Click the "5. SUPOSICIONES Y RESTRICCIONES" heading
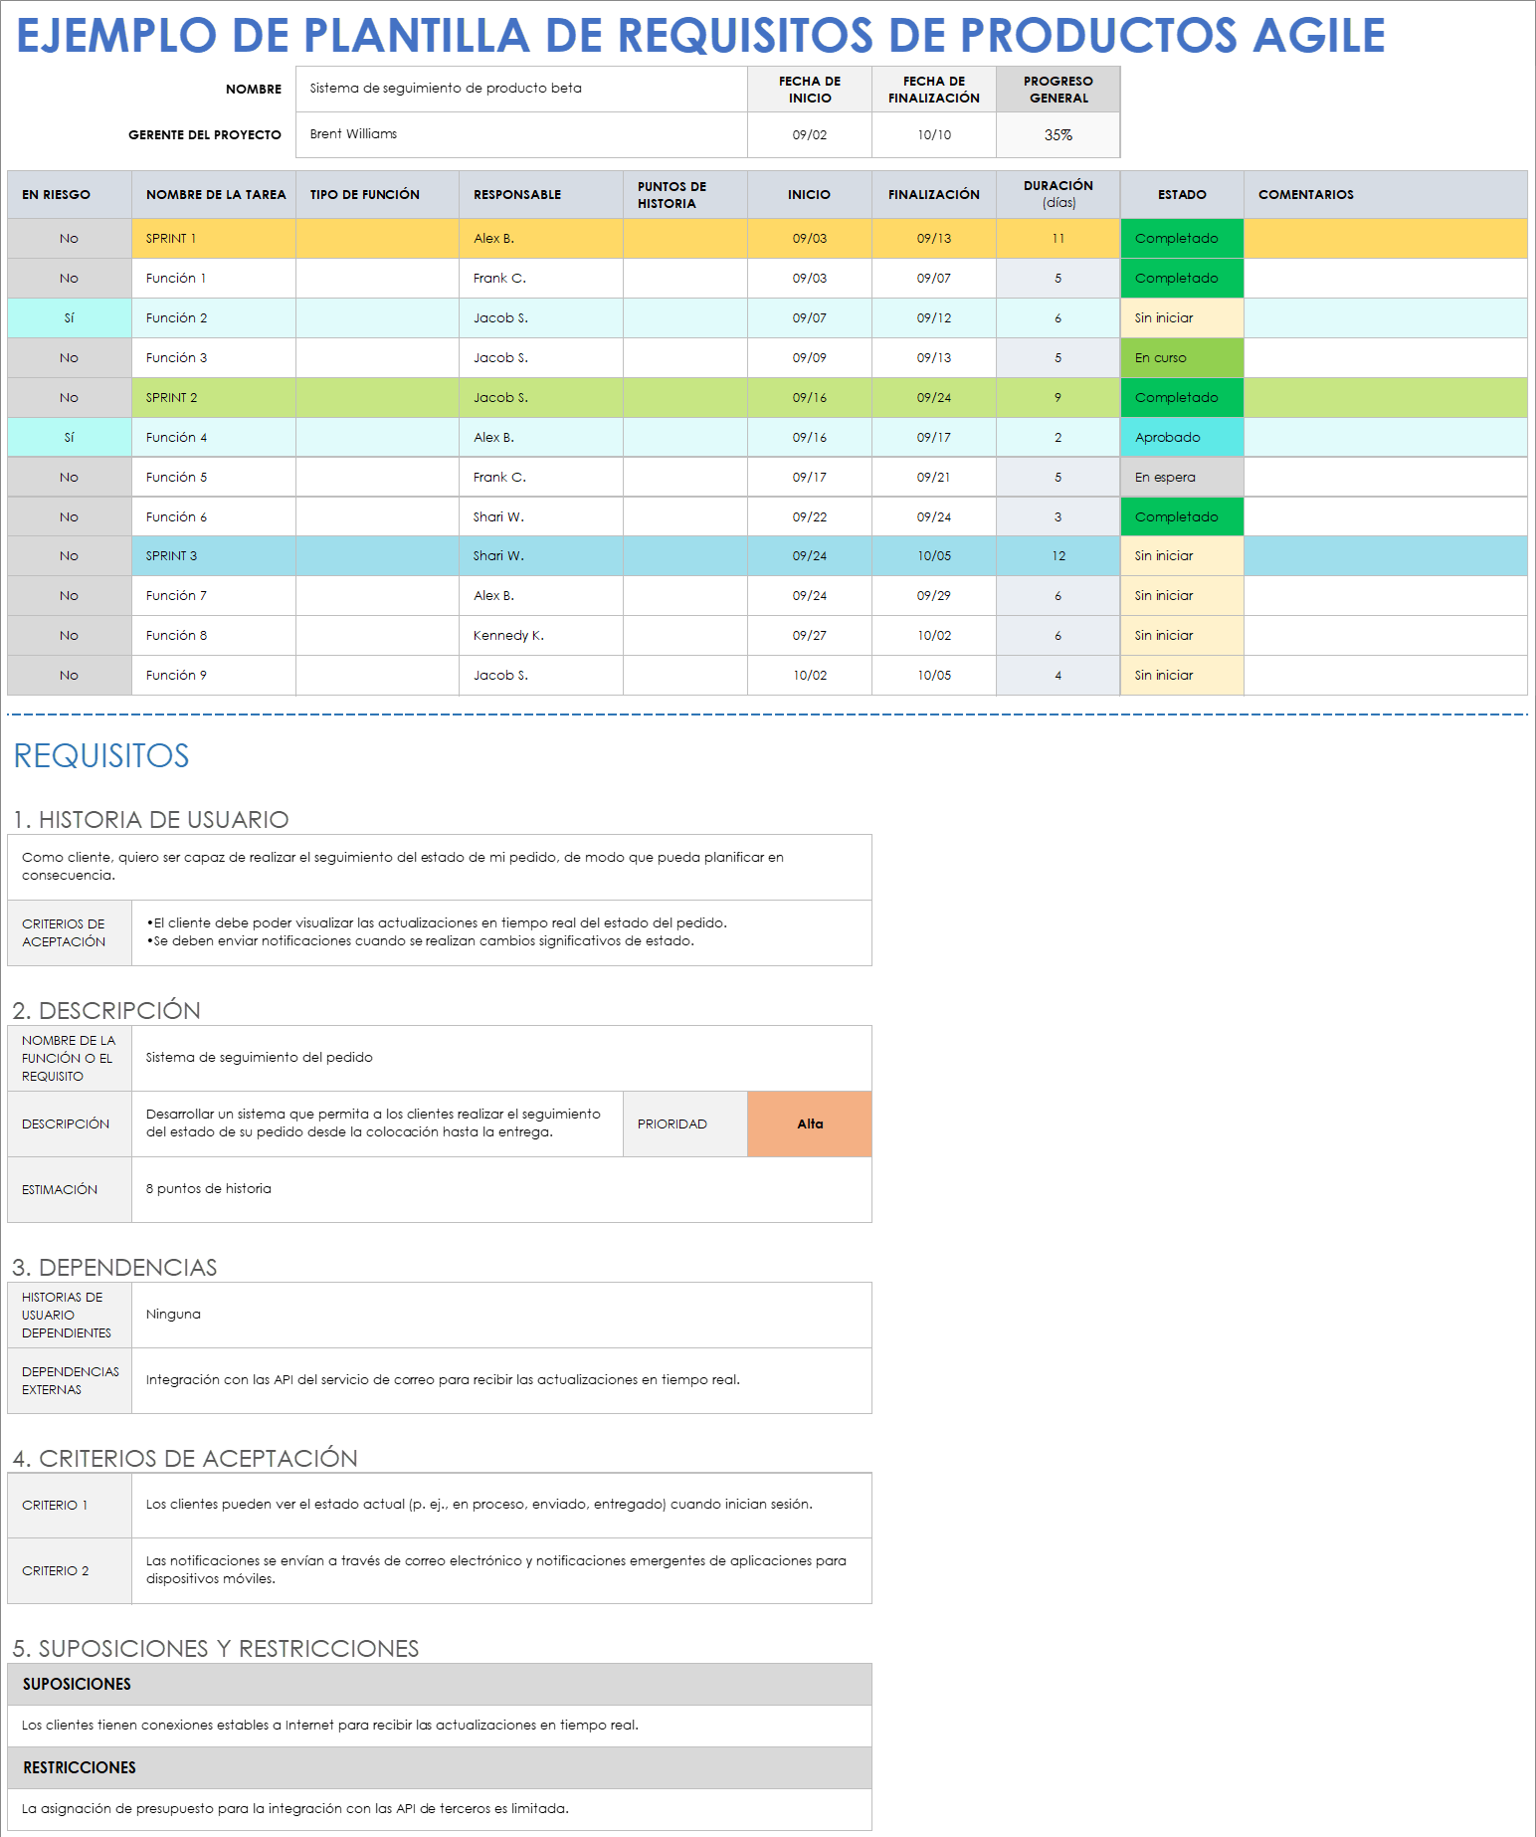Image resolution: width=1536 pixels, height=1837 pixels. pos(216,1649)
